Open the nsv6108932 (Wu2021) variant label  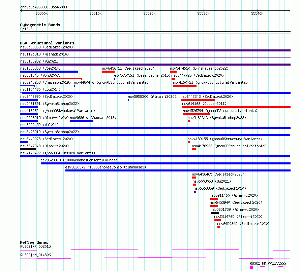tap(39, 61)
